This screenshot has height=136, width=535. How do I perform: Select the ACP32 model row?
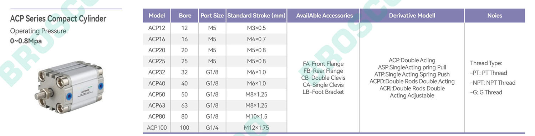coord(215,72)
